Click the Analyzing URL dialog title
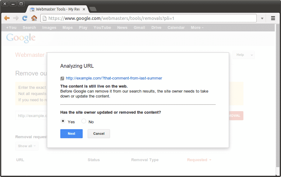Viewport: 281px width, 177px height. [x=77, y=66]
